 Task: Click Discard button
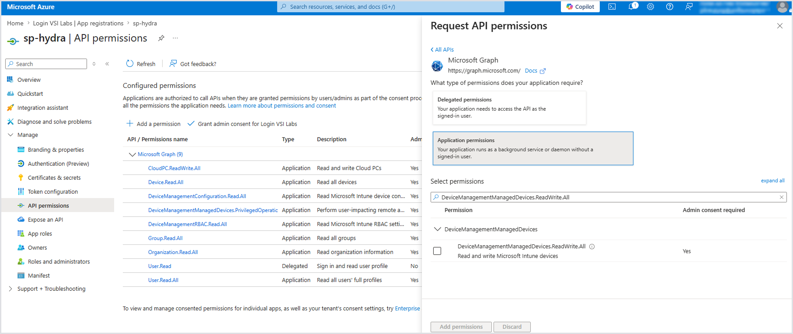pos(512,327)
